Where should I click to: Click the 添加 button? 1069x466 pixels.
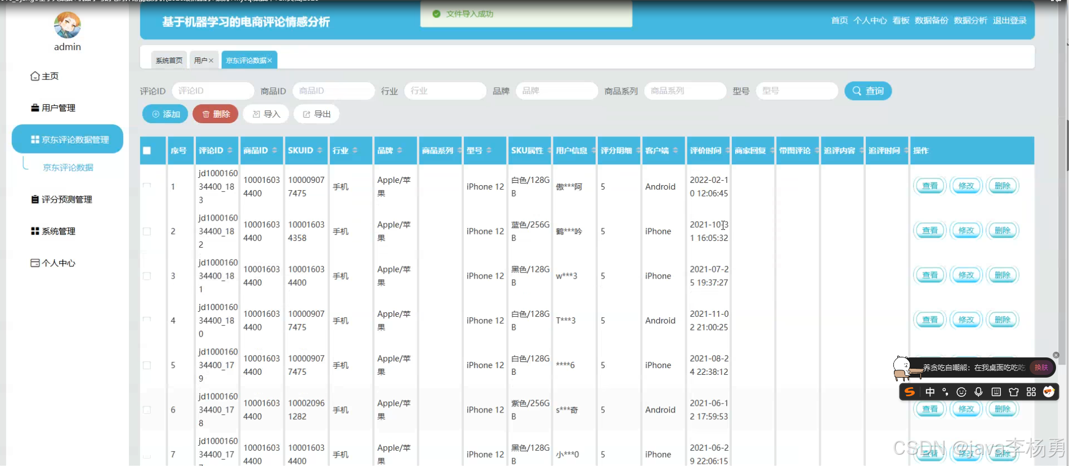166,114
